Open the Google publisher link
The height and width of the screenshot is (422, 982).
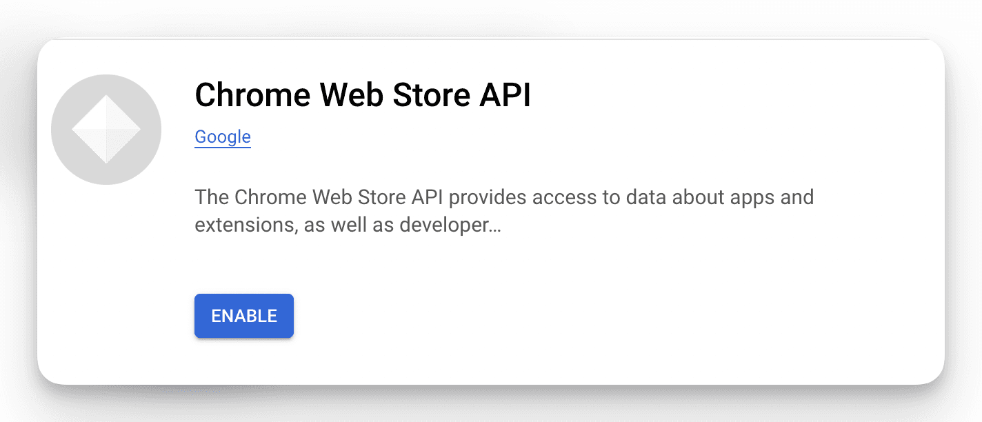point(223,137)
